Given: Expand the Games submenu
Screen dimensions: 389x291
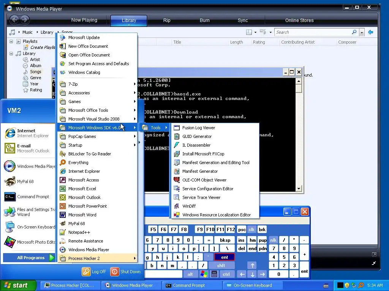Looking at the screenshot, I should (x=98, y=102).
